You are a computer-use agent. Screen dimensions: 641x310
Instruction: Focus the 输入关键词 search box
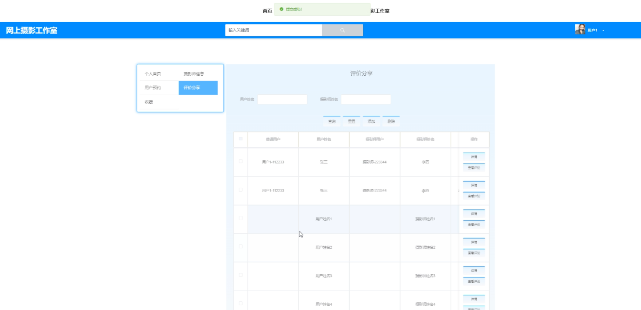(273, 30)
